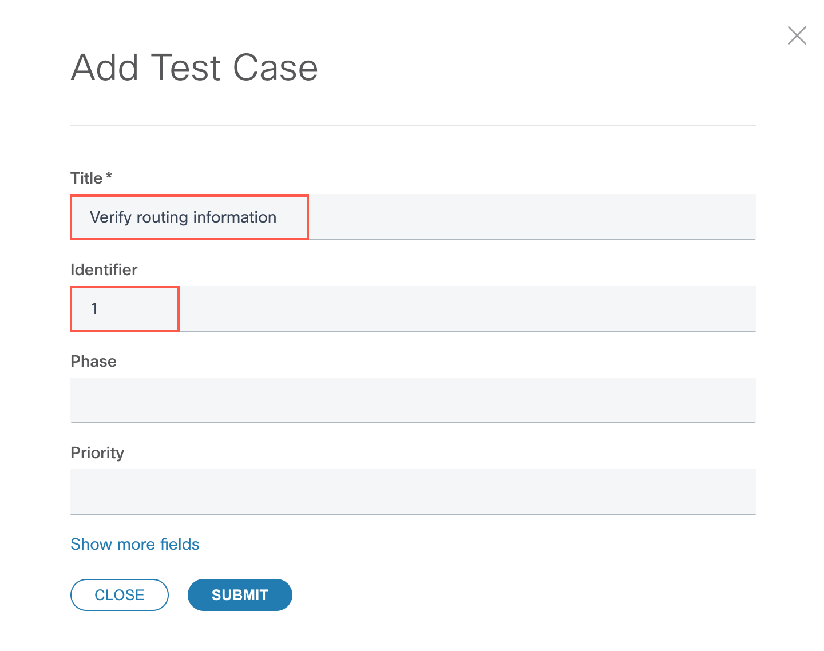Click the divider line under the heading
The height and width of the screenshot is (651, 824).
pyautogui.click(x=413, y=125)
